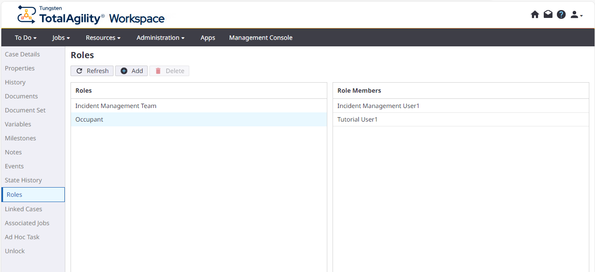
Task: Open the help question mark icon
Action: coord(561,14)
